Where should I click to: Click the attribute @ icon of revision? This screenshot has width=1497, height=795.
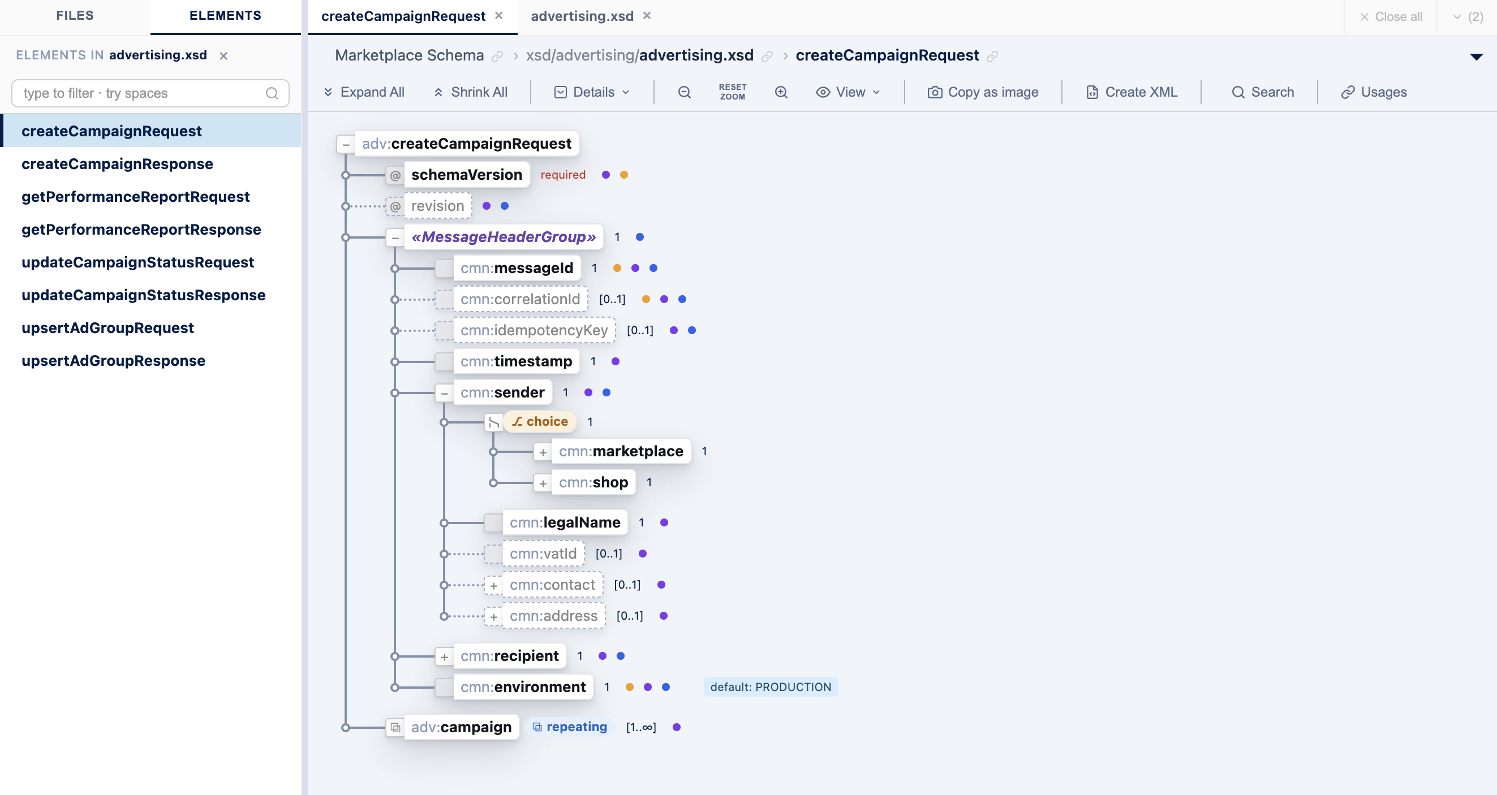click(395, 207)
